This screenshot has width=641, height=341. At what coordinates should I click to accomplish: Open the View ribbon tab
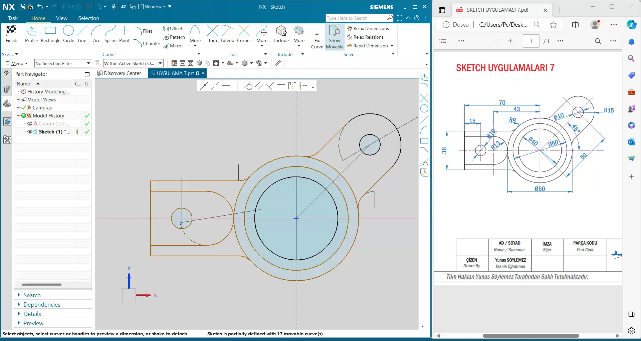click(x=61, y=18)
